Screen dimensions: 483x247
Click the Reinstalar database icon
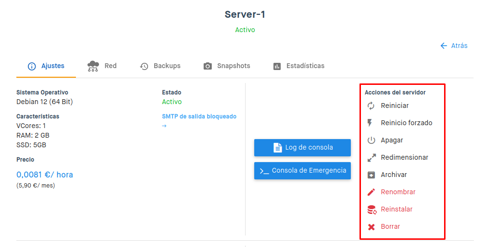point(372,210)
